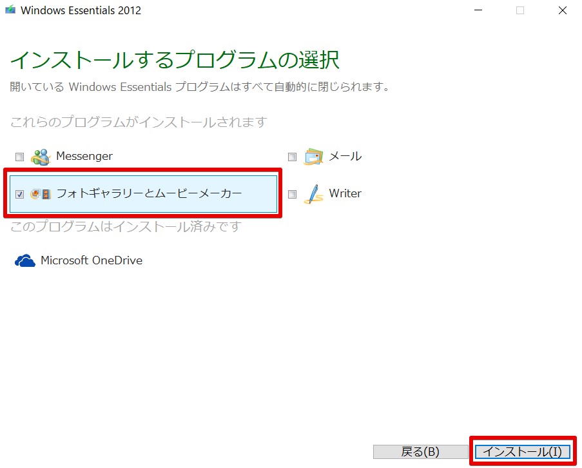The image size is (582, 468).
Task: Click the Microsoft OneDrive label
Action: [92, 260]
